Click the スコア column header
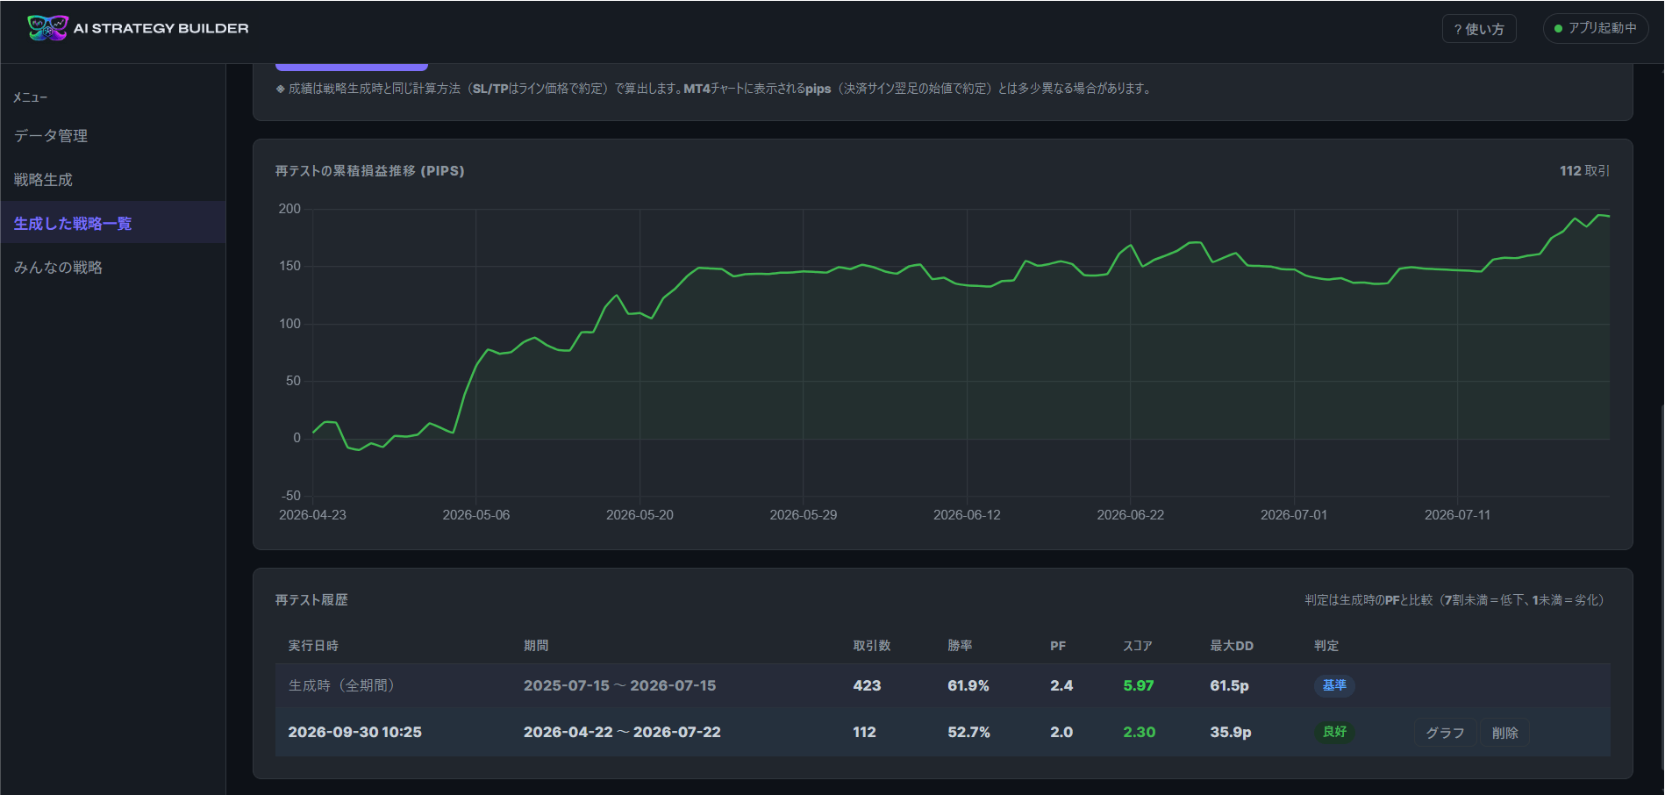Image resolution: width=1665 pixels, height=795 pixels. click(x=1138, y=646)
